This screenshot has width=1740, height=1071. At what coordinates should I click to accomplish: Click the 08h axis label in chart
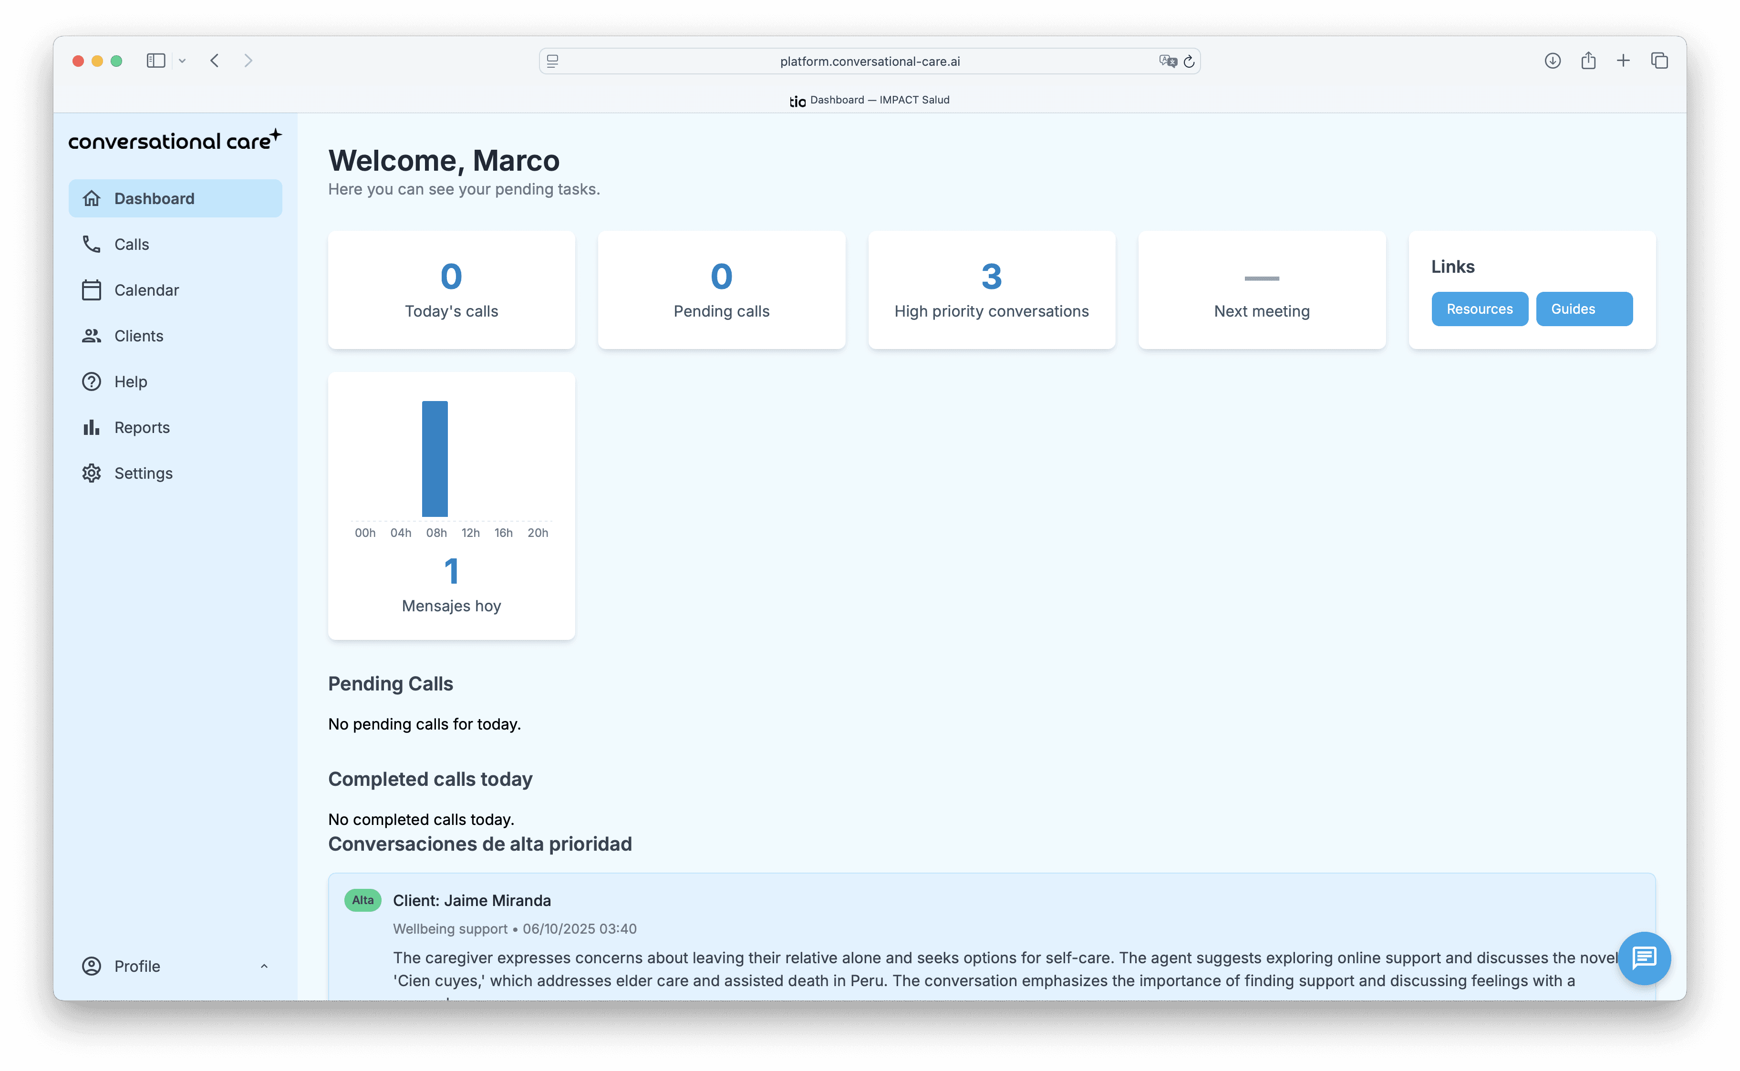click(436, 533)
